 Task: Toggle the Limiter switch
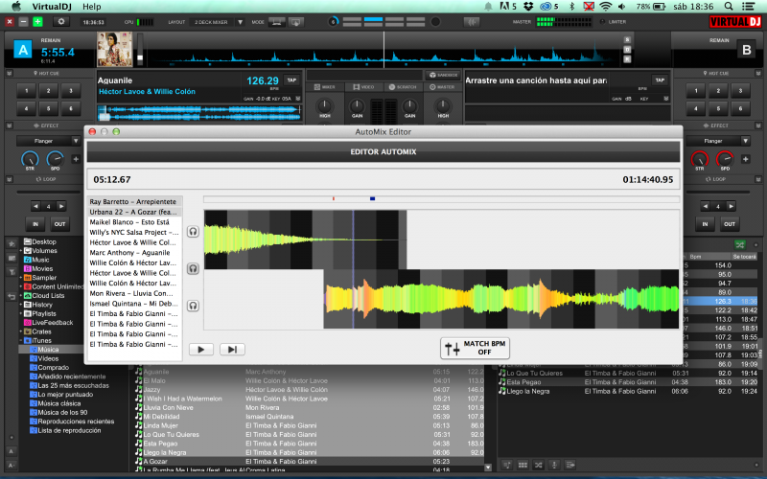click(x=602, y=22)
